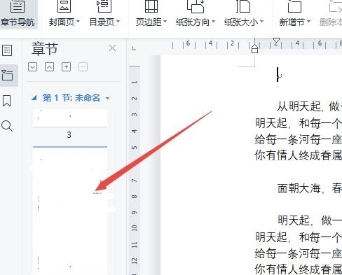Place cursor at the empty first line of the document
The width and height of the screenshot is (342, 275).
(280, 75)
